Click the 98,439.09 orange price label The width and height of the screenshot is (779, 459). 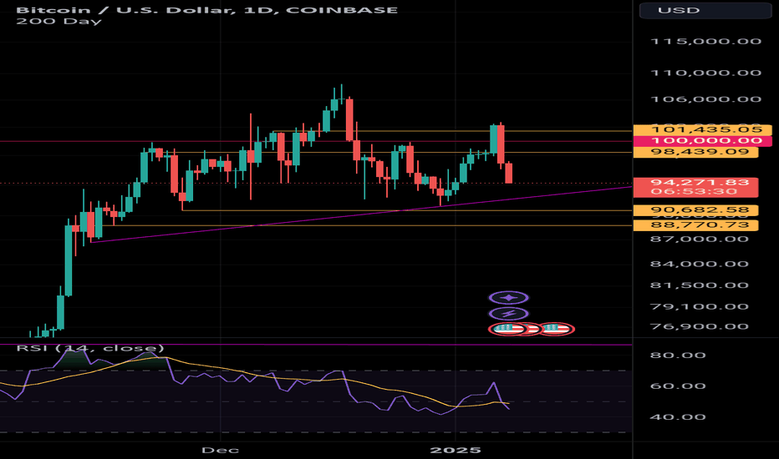(x=695, y=152)
